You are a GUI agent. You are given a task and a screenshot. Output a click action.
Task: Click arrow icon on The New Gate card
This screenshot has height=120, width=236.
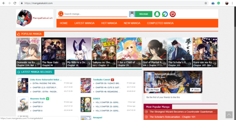point(64,64)
